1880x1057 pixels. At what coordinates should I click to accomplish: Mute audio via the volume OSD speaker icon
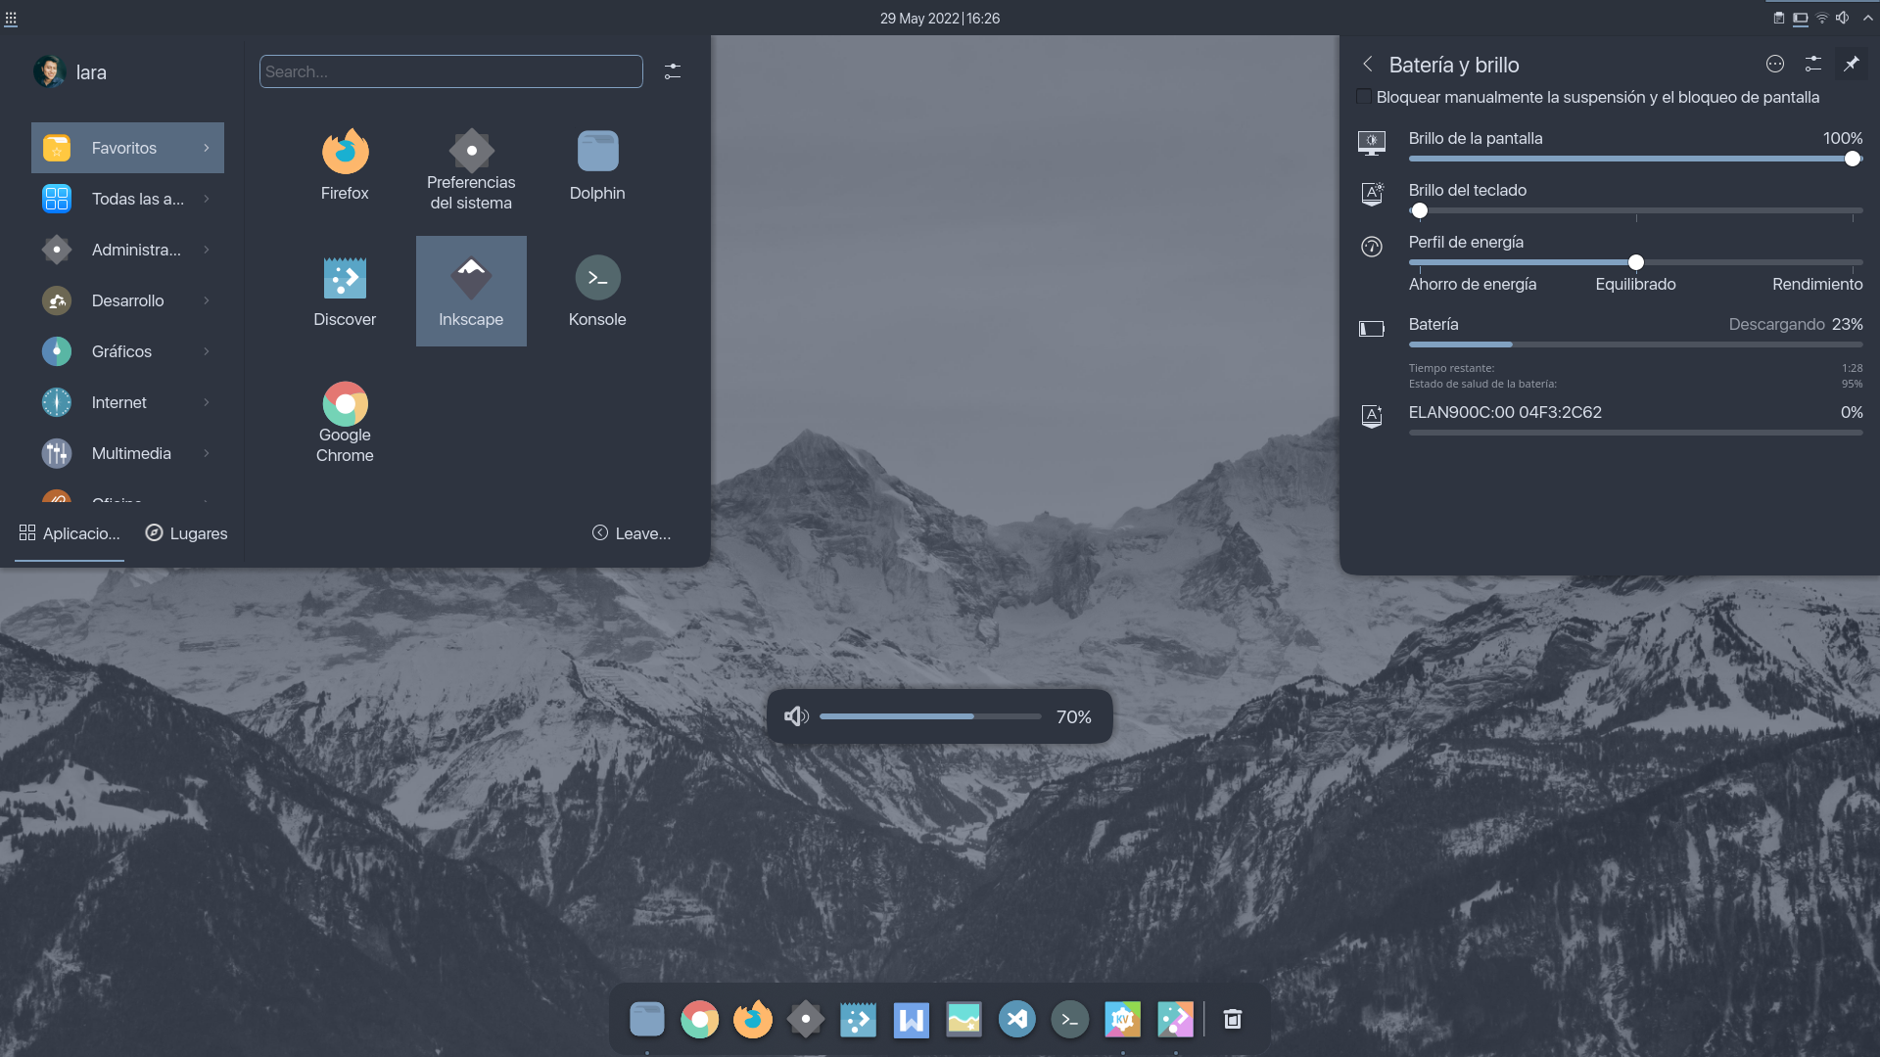pyautogui.click(x=795, y=716)
